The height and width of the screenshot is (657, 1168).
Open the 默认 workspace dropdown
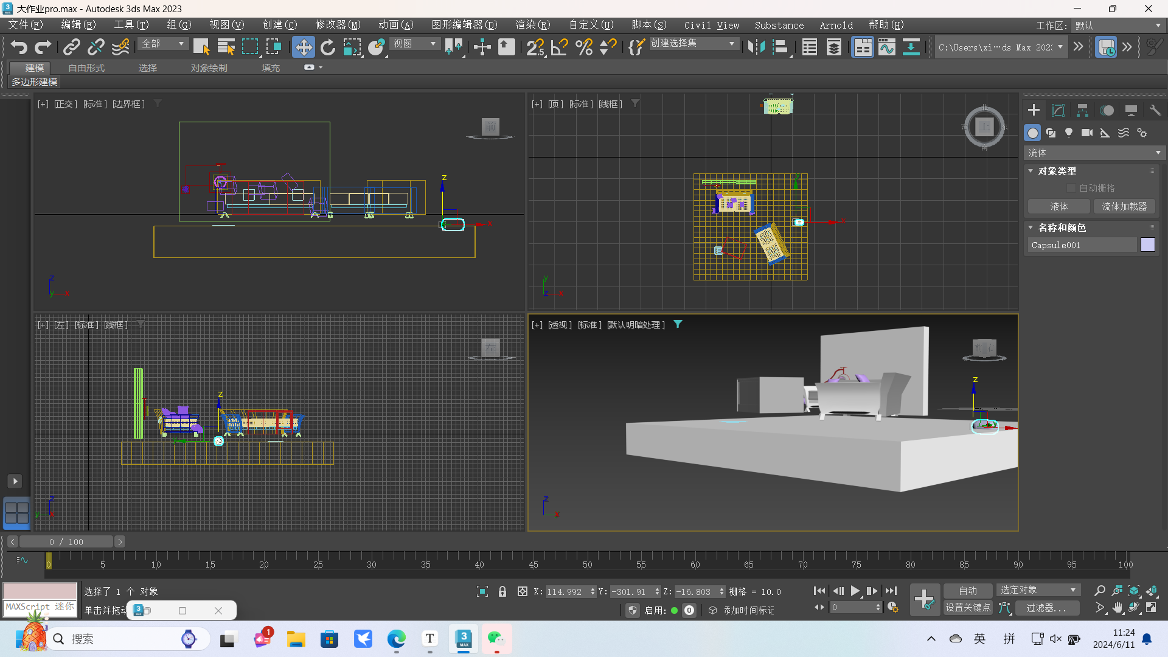(1118, 26)
